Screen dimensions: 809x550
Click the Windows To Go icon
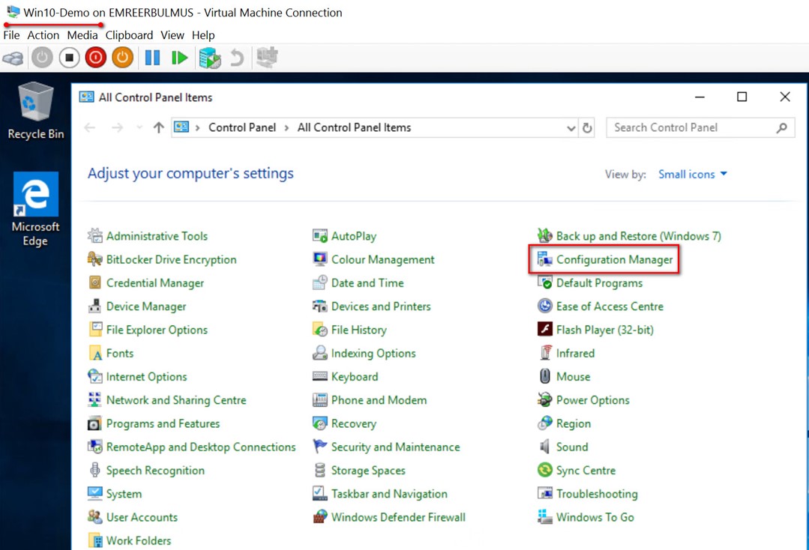click(x=545, y=517)
